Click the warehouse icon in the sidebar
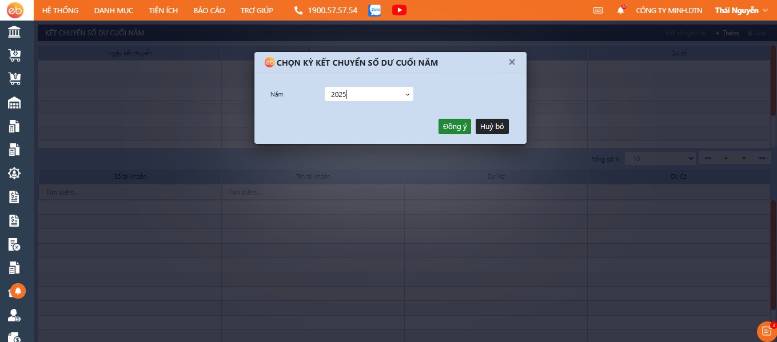Viewport: 777px width, 342px height. [x=14, y=103]
